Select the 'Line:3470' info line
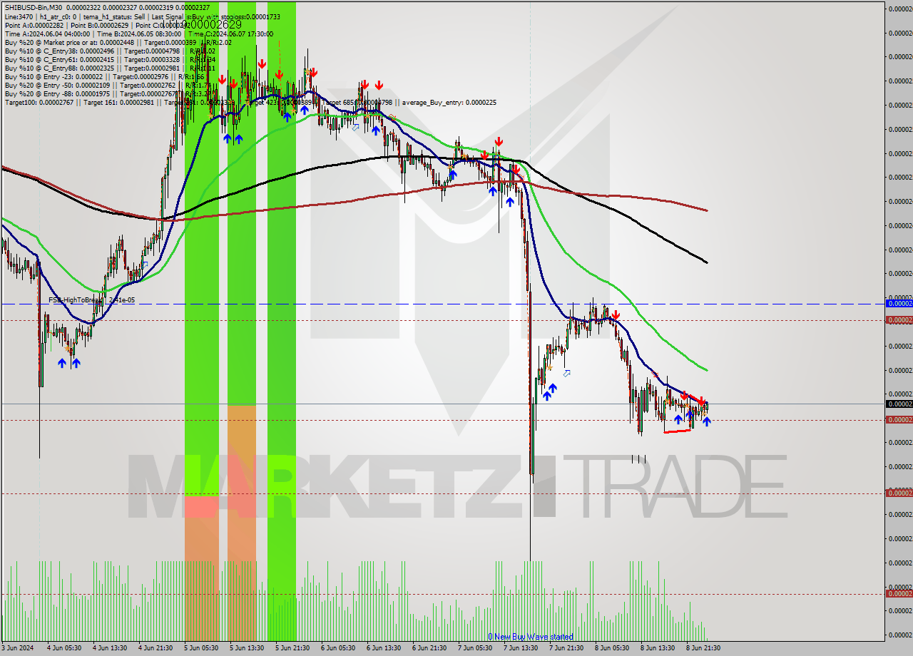This screenshot has height=656, width=913. [142, 16]
